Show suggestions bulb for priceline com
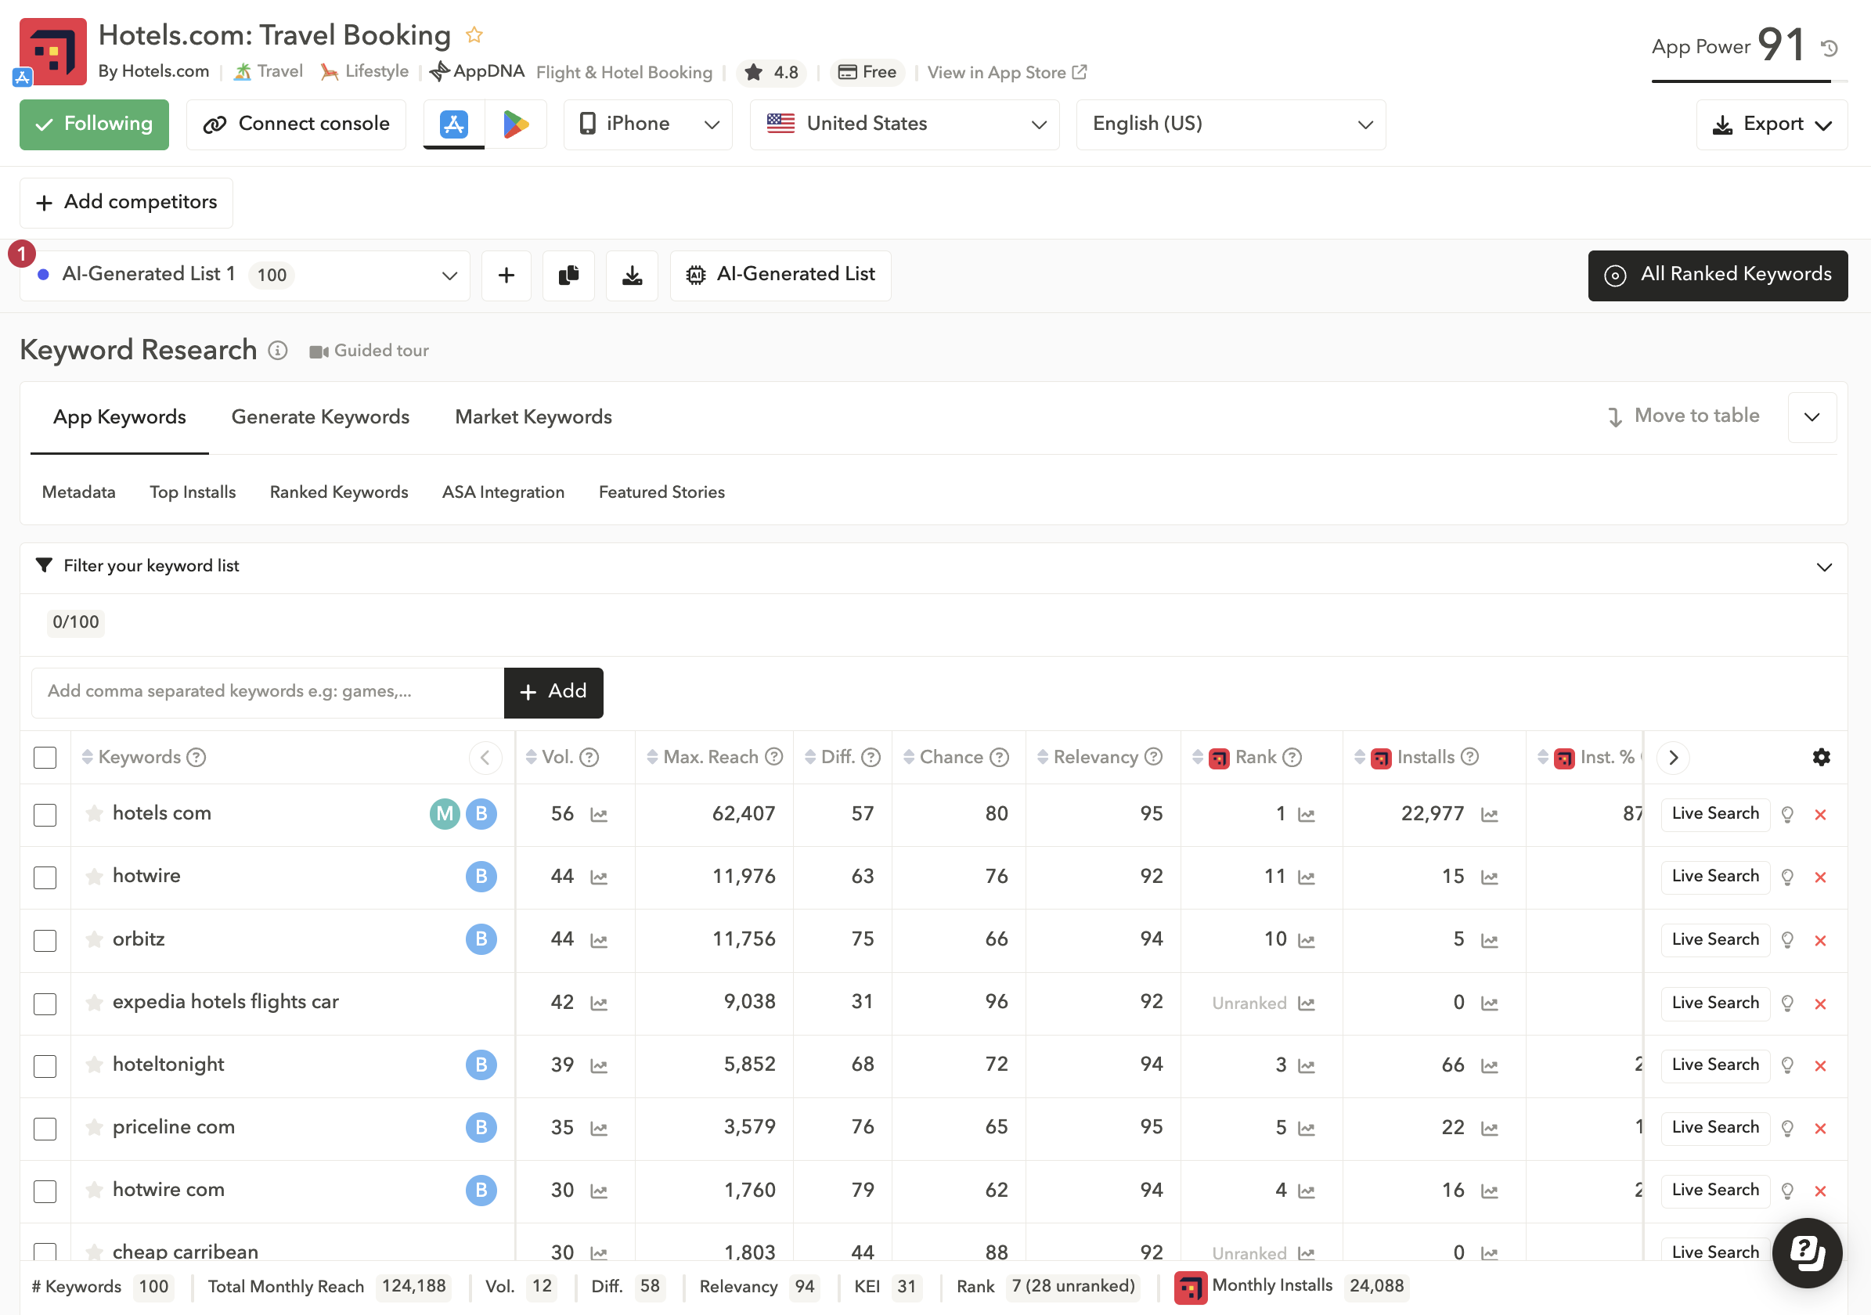 pyautogui.click(x=1787, y=1129)
